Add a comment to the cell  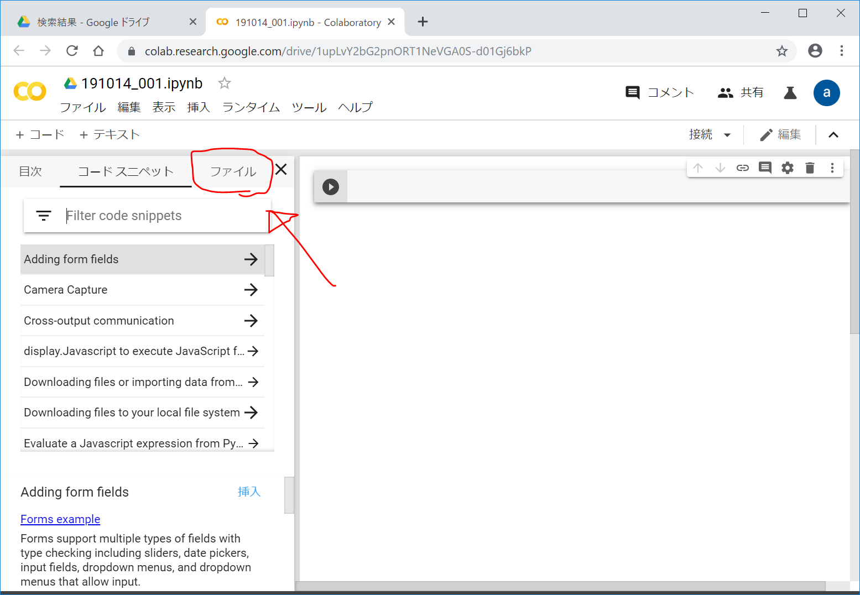[765, 168]
